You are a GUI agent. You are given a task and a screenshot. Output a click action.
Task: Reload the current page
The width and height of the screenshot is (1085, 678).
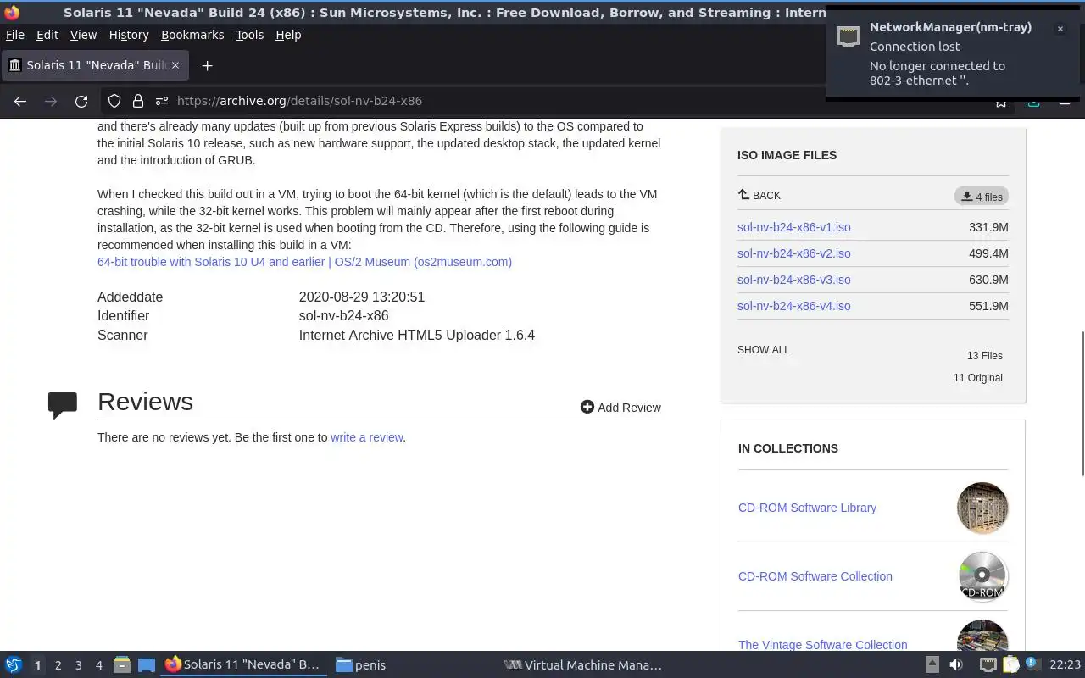coord(81,101)
